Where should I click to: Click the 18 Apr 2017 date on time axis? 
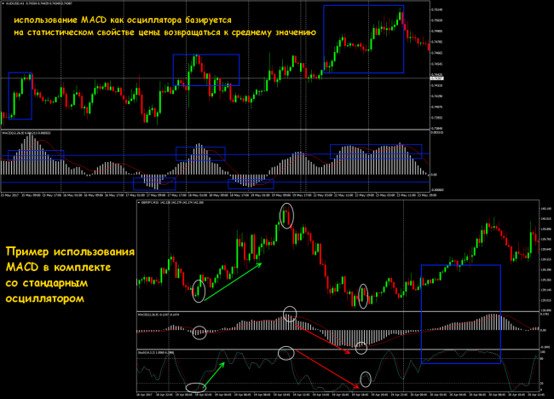pos(144,395)
